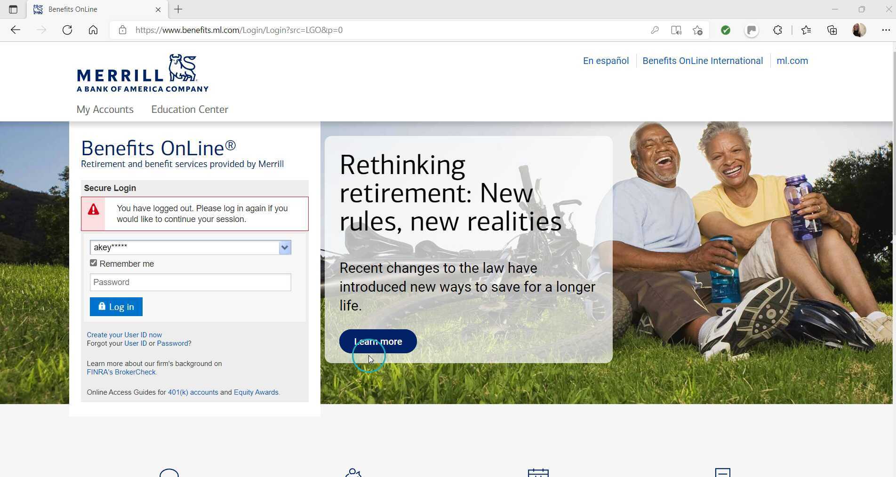
Task: Click the Log in button
Action: point(116,306)
